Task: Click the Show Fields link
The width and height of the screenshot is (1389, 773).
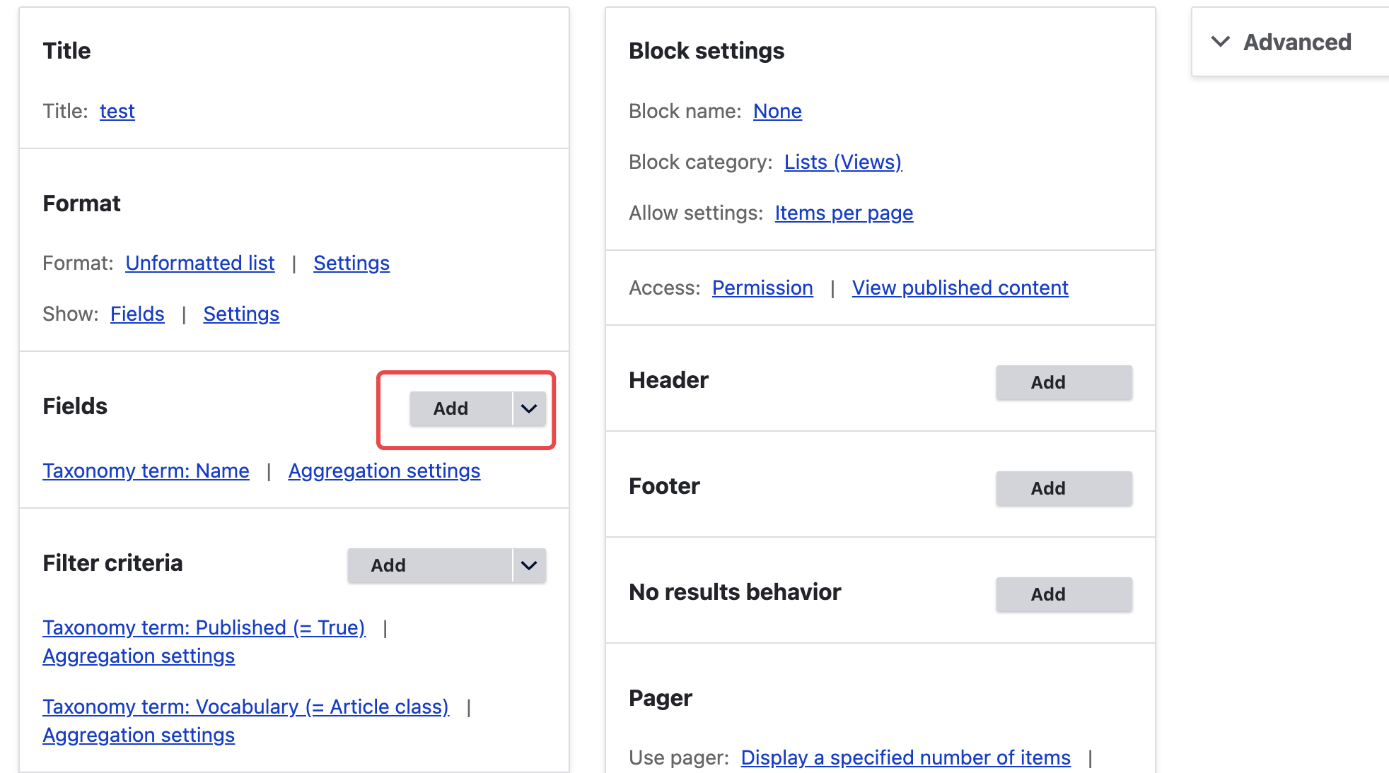Action: click(137, 314)
